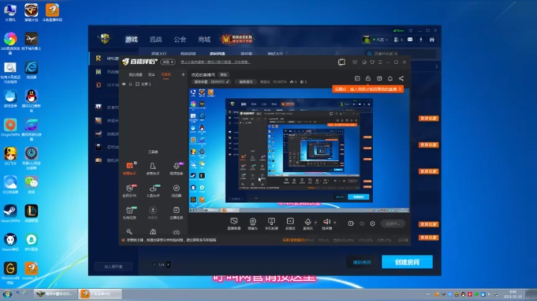Open the download icon in game platform header
537x301 pixels.
coord(421,39)
